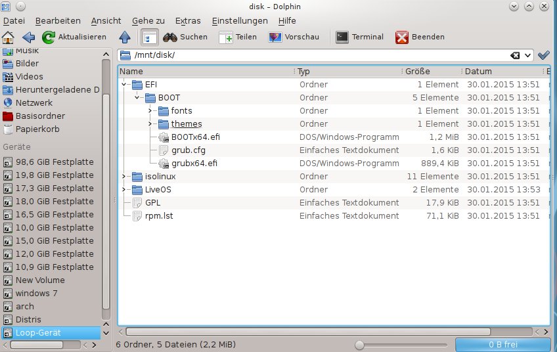Collapse the EFI folder tree
The image size is (557, 352).
124,85
